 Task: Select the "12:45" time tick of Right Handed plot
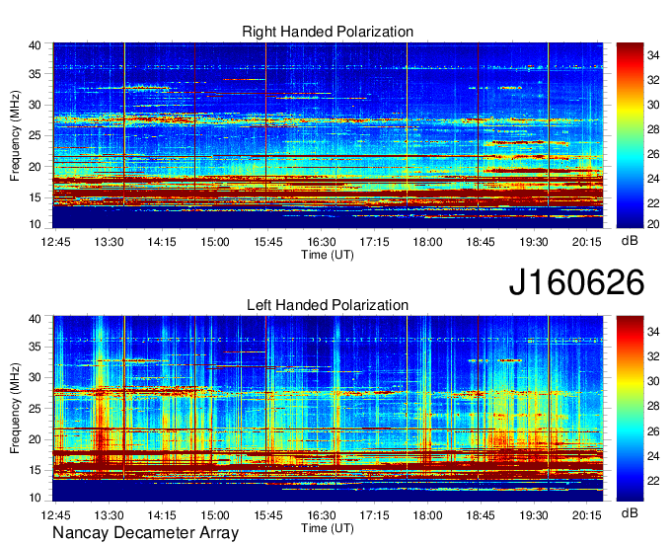tap(55, 242)
